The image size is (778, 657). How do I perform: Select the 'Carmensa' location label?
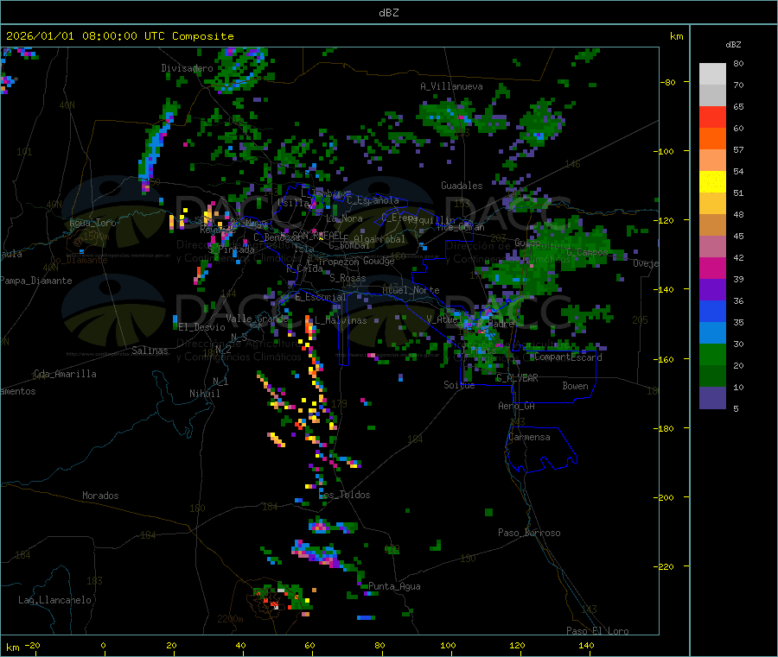[529, 437]
